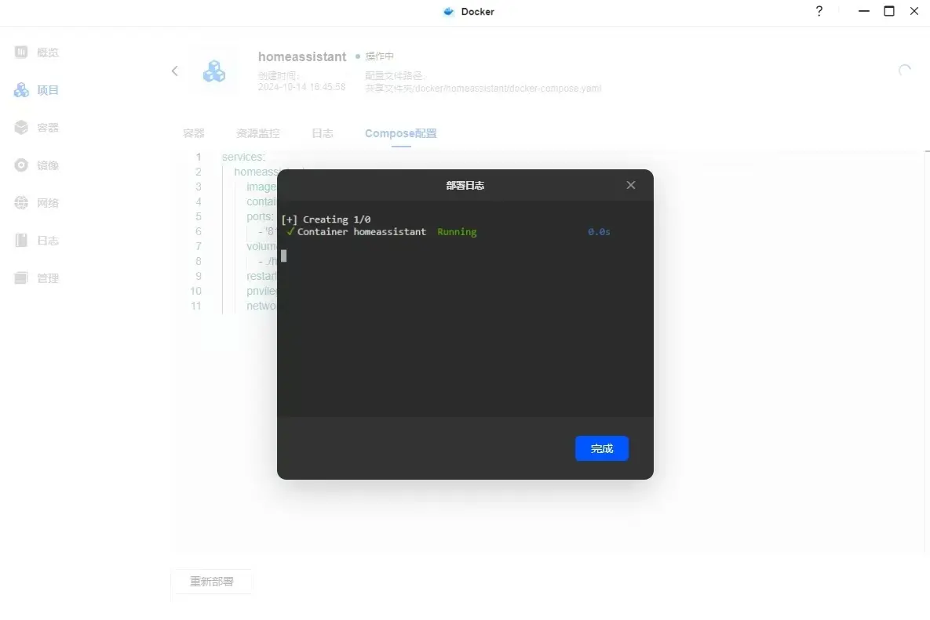The width and height of the screenshot is (930, 620).
Task: Open the 网络 network section icon
Action: click(22, 203)
